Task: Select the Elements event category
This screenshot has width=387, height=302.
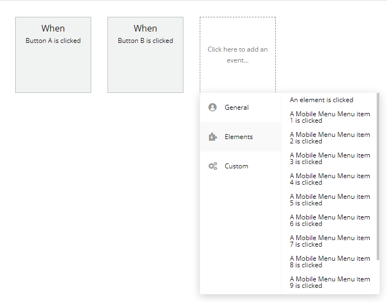Action: [x=239, y=137]
